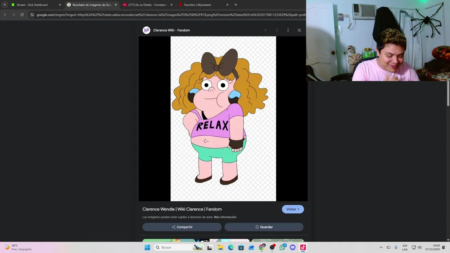Focus the URL address bar
This screenshot has width=450, height=253.
pyautogui.click(x=171, y=15)
